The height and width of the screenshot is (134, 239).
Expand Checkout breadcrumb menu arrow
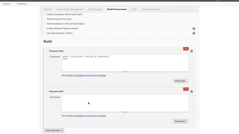(x=30, y=4)
